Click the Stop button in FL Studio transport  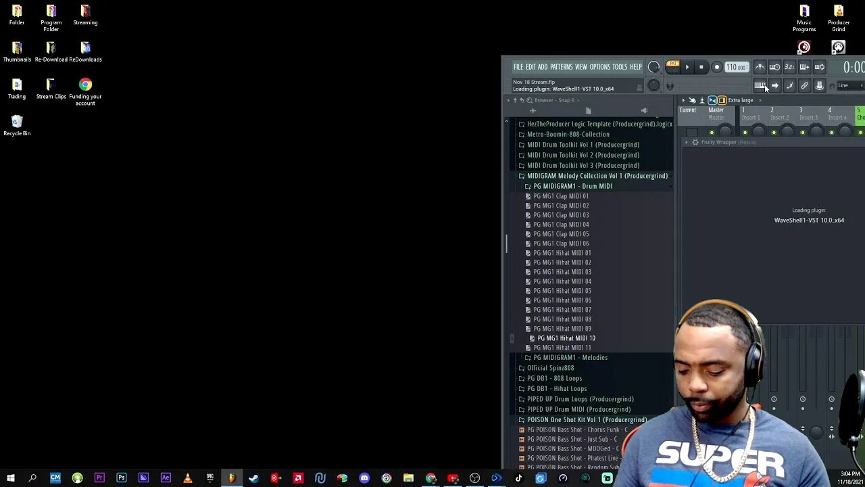701,67
